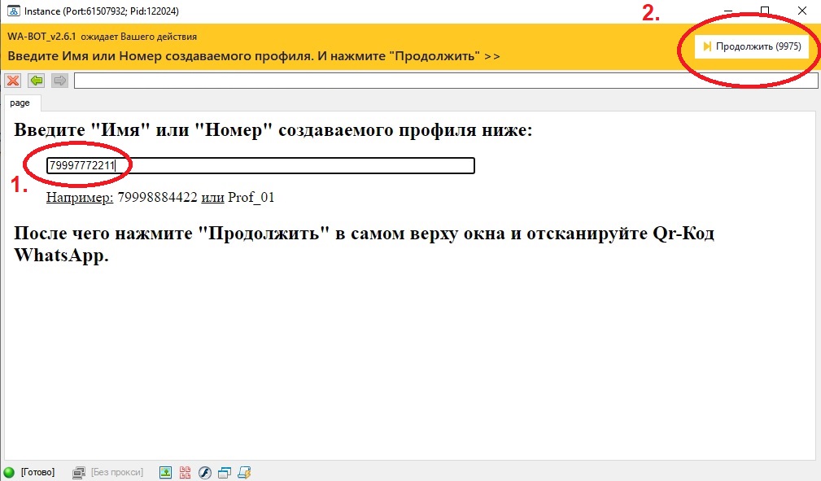Click the 'Например:' underlined text
This screenshot has width=821, height=481.
(80, 198)
